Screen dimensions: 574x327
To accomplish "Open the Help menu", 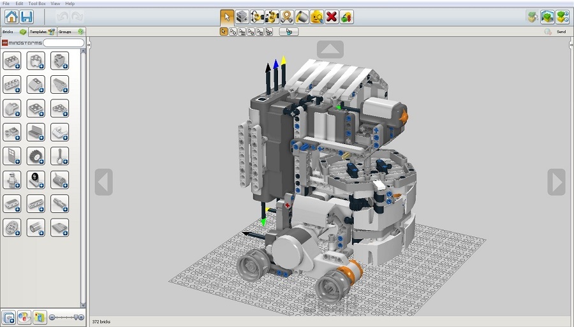I will point(70,3).
